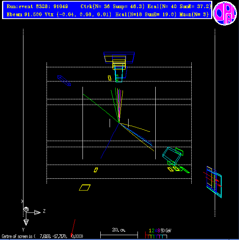
Task: Pick the magenta track in the upward jet
Action: [120, 106]
